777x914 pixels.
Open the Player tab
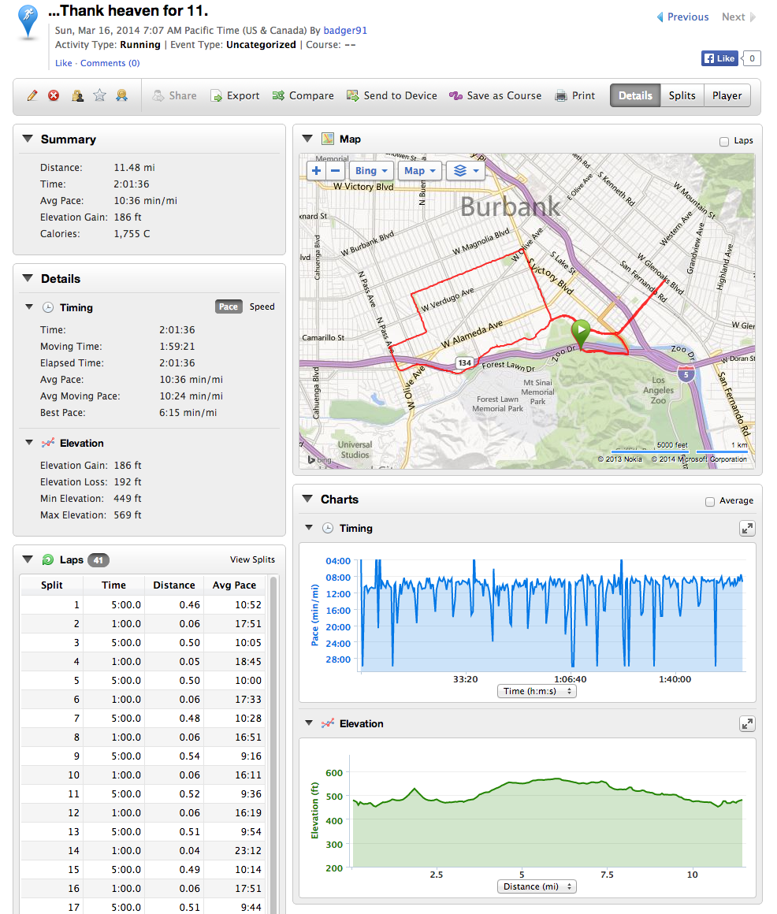click(727, 95)
